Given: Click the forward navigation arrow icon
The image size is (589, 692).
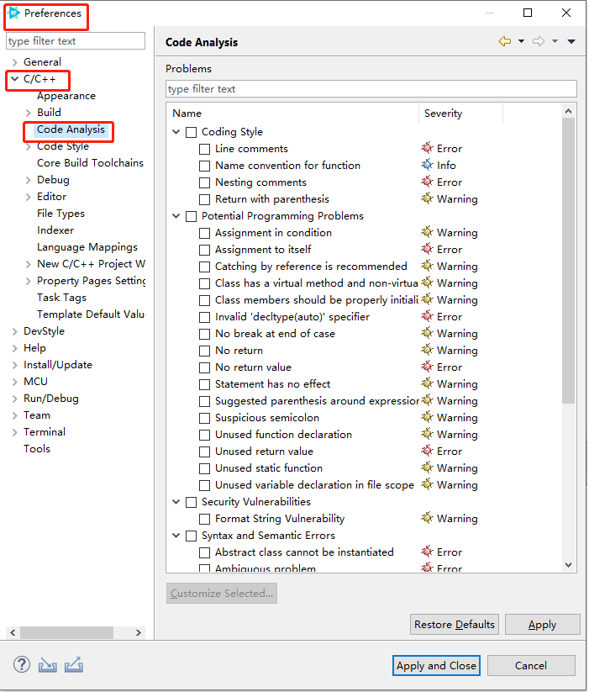Looking at the screenshot, I should [x=539, y=41].
